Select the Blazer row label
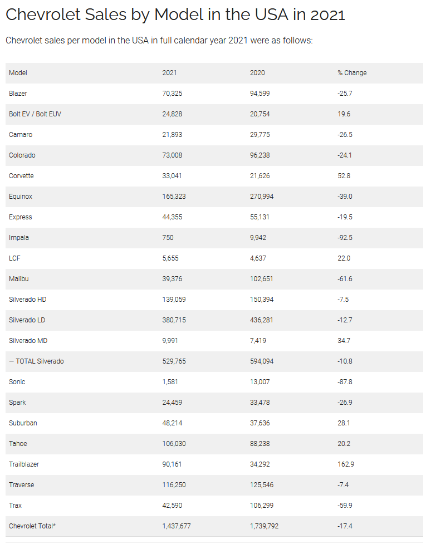The image size is (426, 544). coord(18,94)
